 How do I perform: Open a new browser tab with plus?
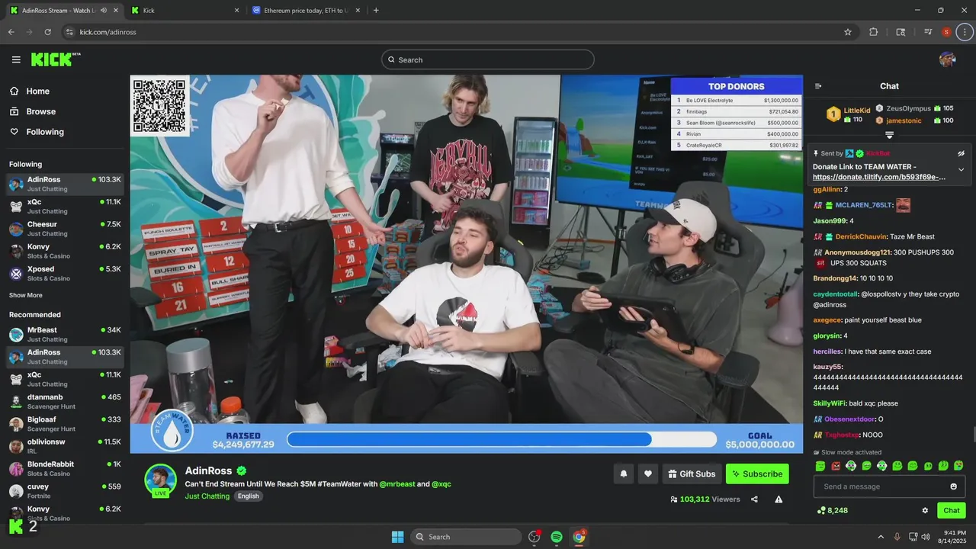pos(376,11)
